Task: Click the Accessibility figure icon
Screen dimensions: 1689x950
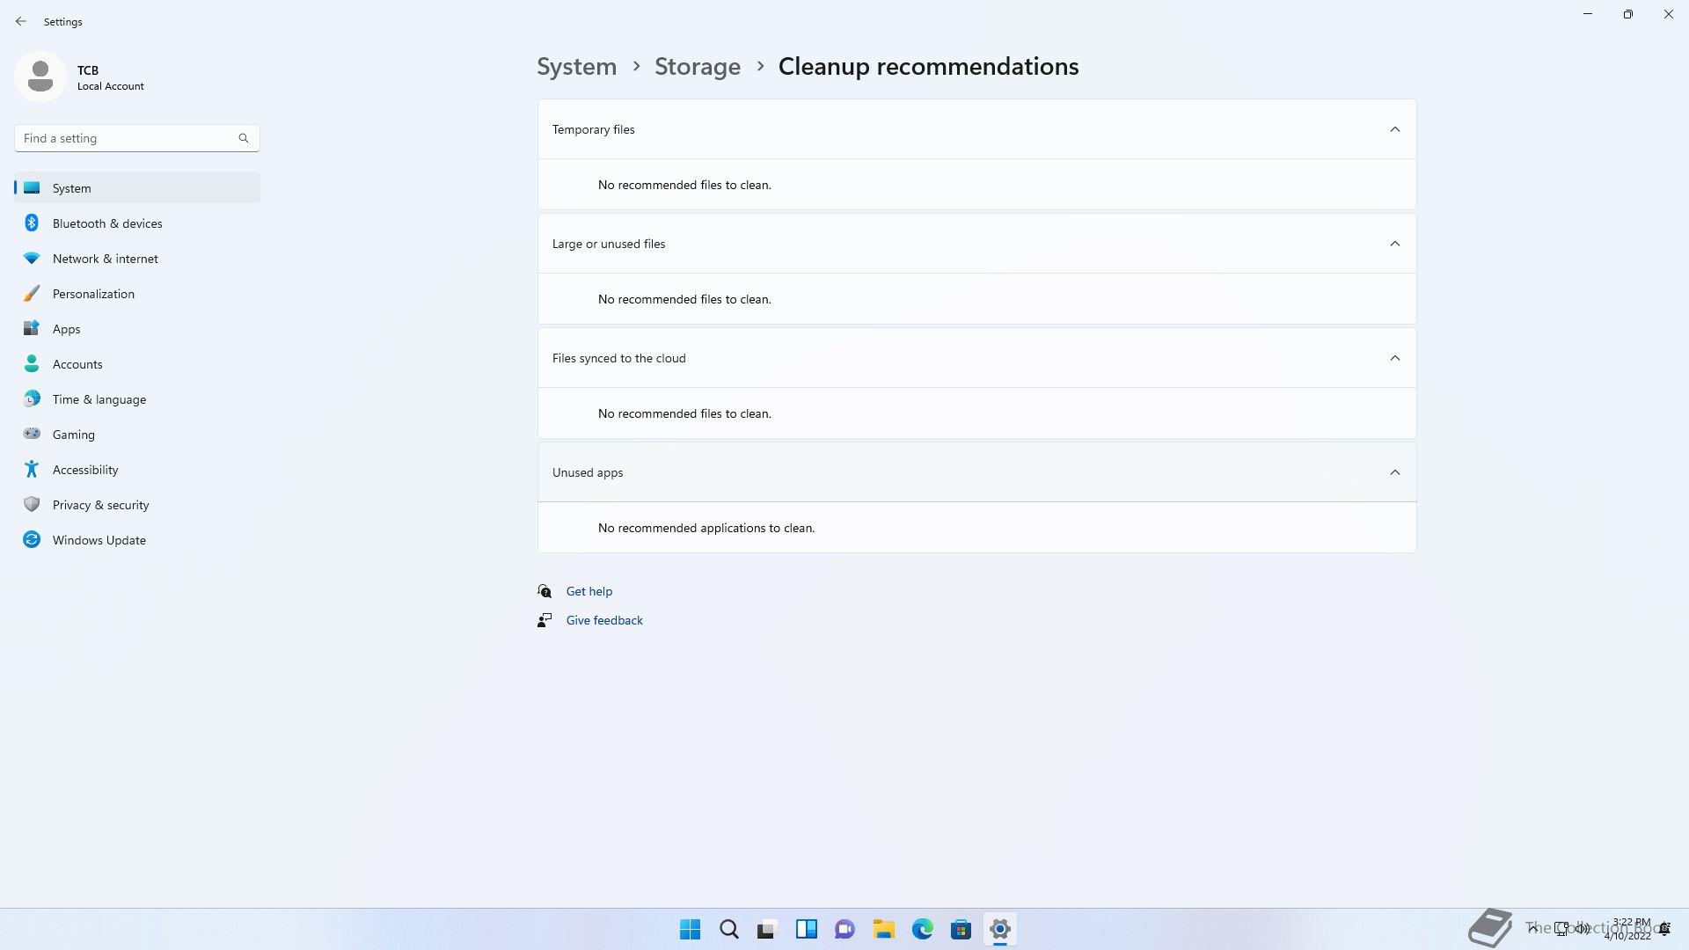Action: [32, 469]
